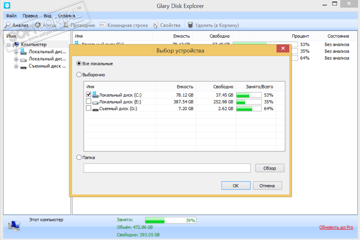Click the Компьютер icon in the tree

tap(16, 44)
